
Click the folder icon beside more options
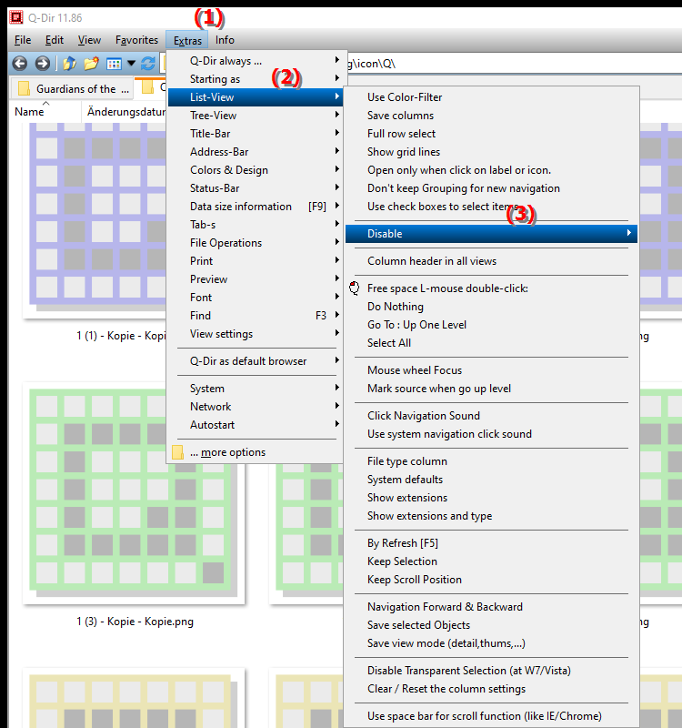(x=177, y=452)
